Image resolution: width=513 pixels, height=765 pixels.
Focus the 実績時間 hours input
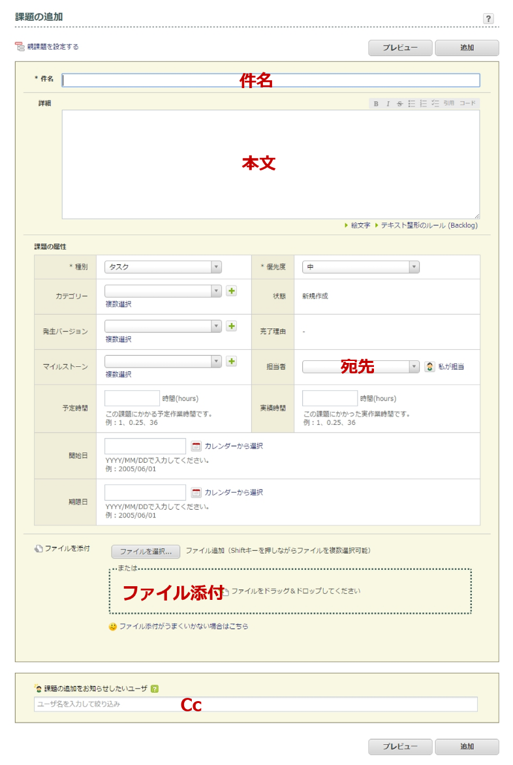coord(330,398)
